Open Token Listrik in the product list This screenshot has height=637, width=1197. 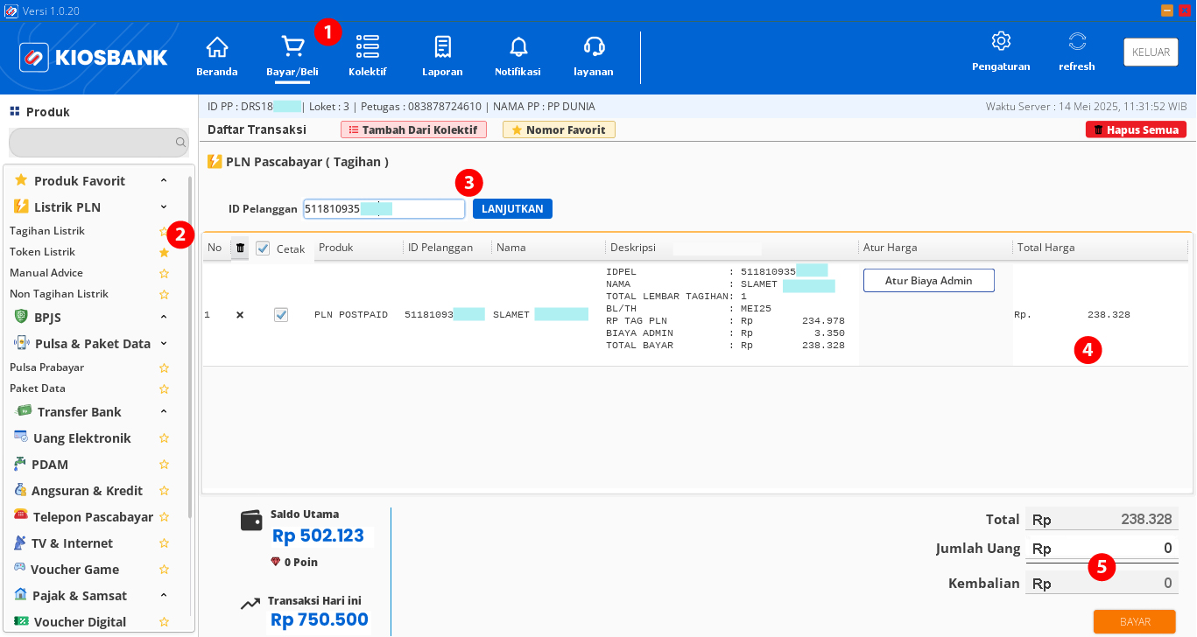pos(42,252)
